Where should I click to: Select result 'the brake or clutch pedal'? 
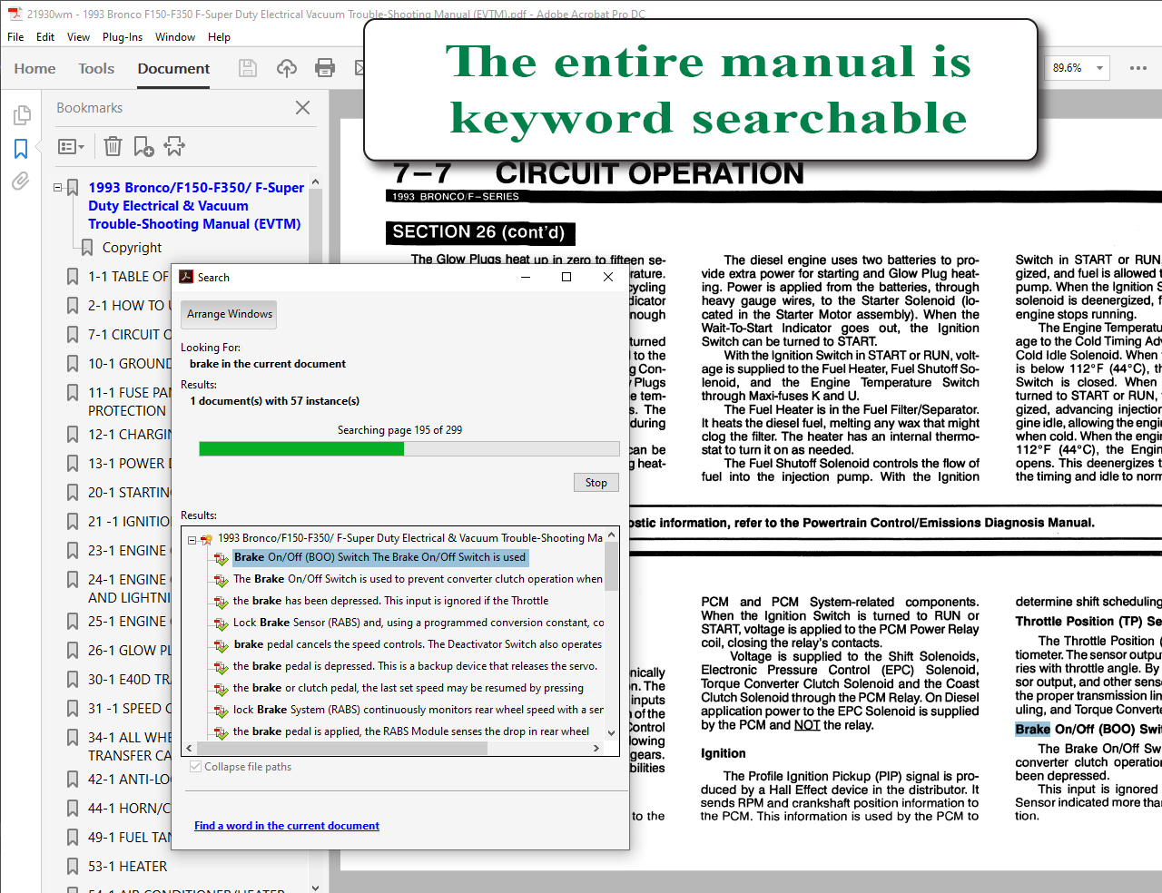[x=409, y=688]
